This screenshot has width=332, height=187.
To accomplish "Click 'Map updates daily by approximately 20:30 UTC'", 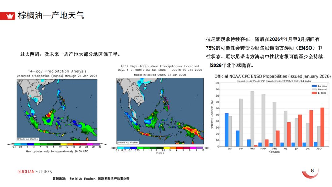I will point(57,151).
